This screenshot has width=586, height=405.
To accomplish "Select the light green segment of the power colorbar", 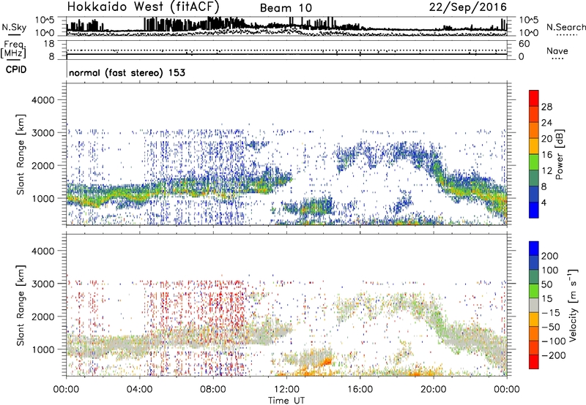I will click(534, 162).
